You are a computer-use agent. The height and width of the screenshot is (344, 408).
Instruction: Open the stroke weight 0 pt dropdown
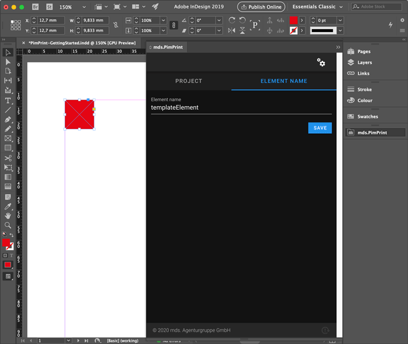pos(340,20)
